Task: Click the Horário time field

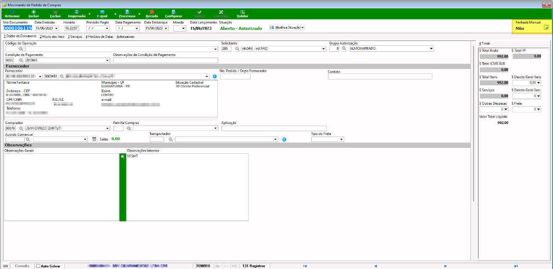Action: pos(71,28)
